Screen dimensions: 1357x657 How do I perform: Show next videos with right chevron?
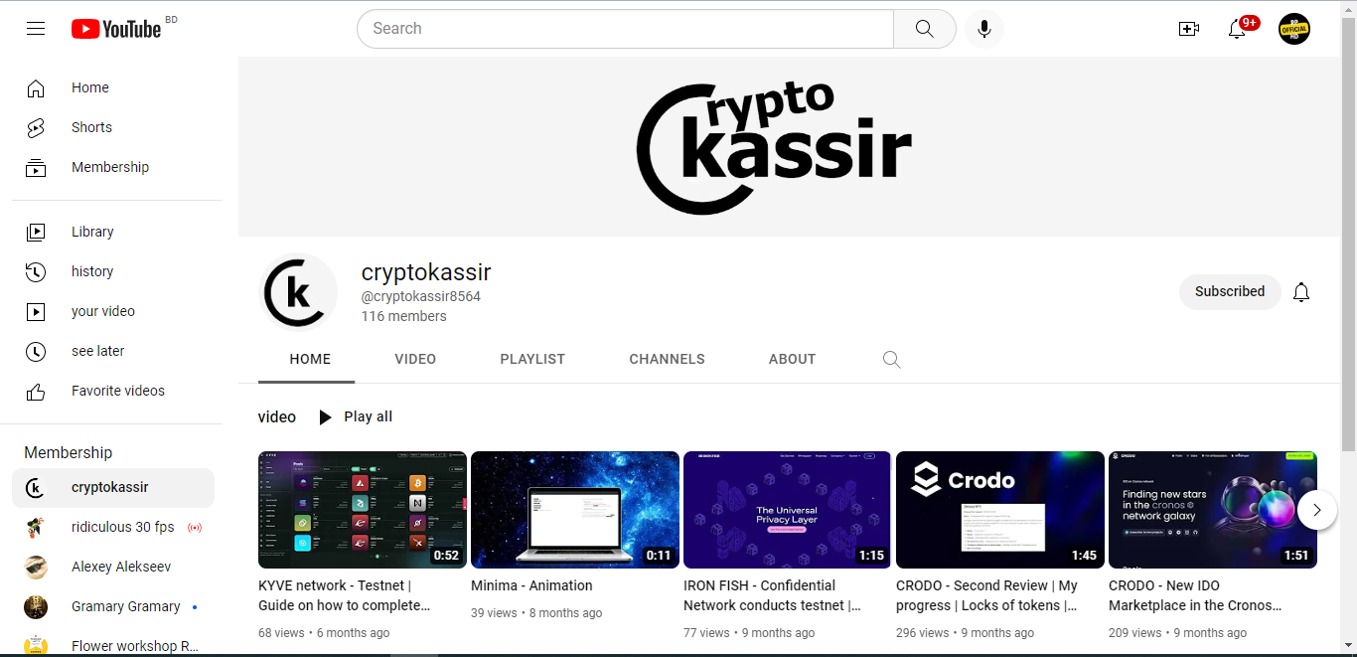coord(1317,510)
